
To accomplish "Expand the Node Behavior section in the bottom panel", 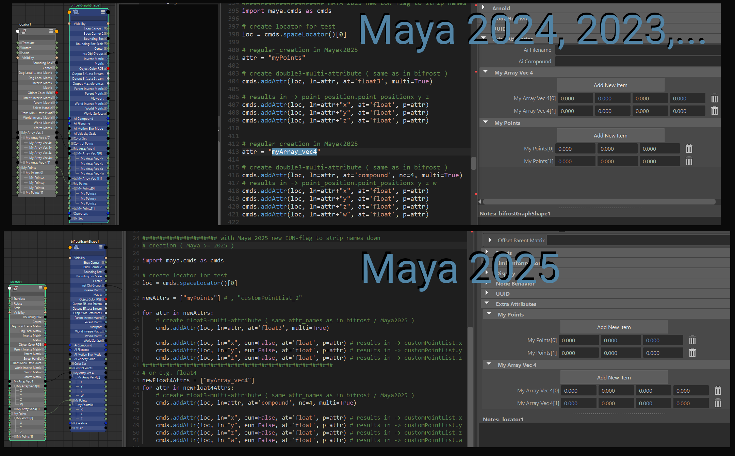I will tap(487, 283).
